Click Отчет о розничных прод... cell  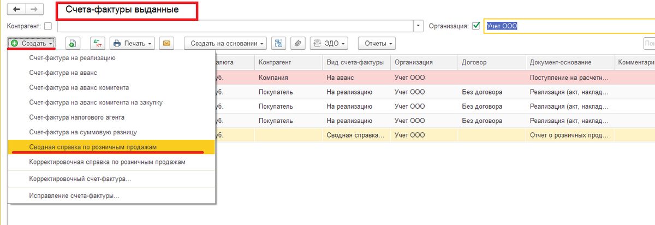point(569,134)
